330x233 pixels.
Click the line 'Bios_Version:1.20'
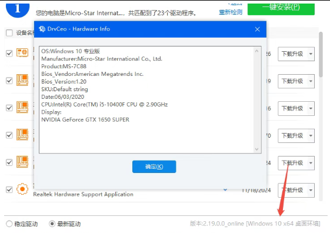(x=64, y=81)
